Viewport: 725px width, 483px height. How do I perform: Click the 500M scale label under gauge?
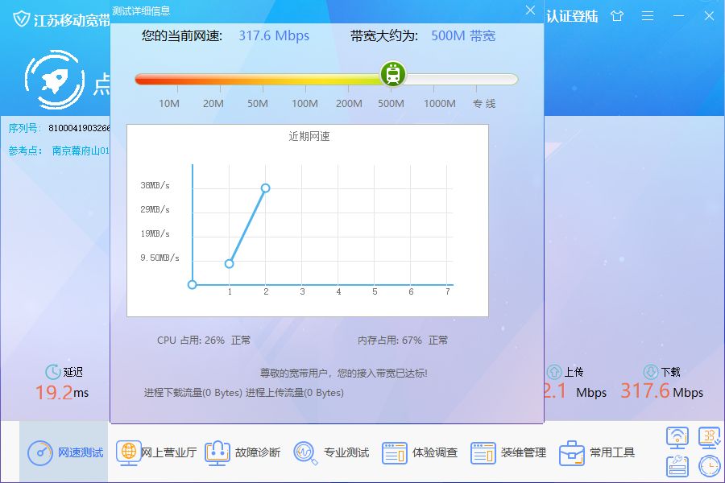[391, 104]
